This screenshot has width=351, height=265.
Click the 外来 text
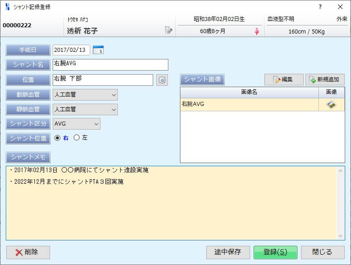pyautogui.click(x=342, y=19)
